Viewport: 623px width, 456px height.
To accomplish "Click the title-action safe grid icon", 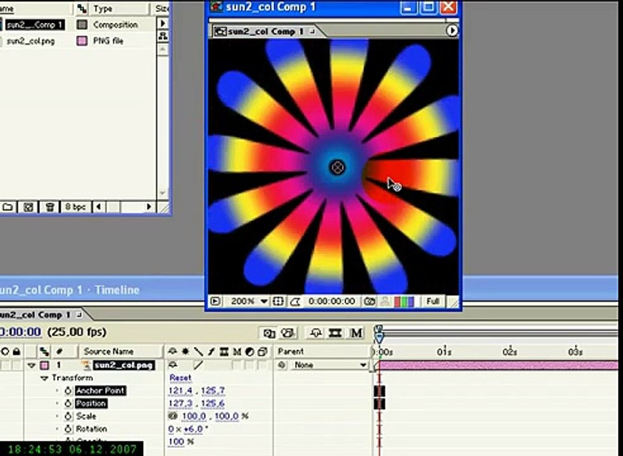I will 278,301.
